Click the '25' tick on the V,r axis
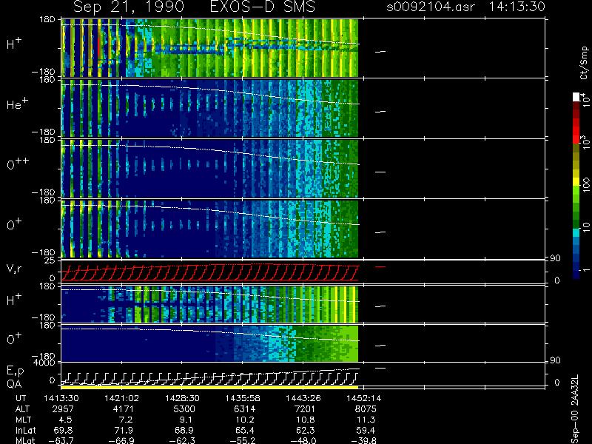This screenshot has width=592, height=444. pos(51,261)
